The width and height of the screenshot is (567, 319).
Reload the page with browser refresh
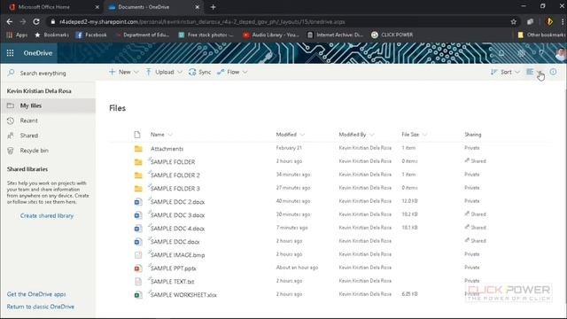36,21
